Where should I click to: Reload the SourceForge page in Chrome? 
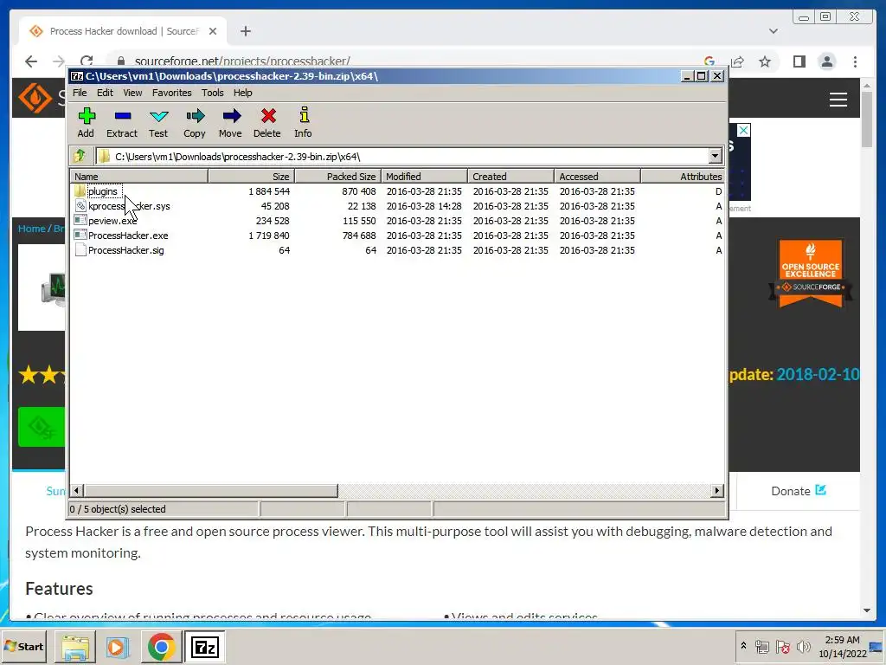pyautogui.click(x=87, y=61)
